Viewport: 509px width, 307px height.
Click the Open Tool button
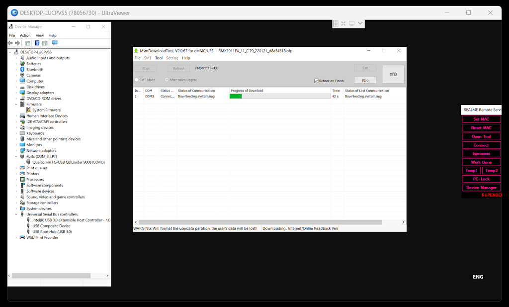481,137
